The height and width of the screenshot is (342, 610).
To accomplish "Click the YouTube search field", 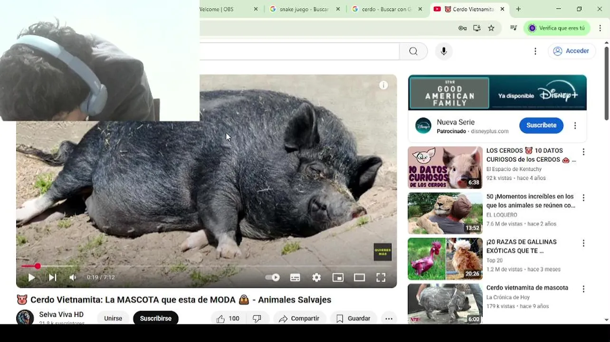I will click(x=299, y=51).
